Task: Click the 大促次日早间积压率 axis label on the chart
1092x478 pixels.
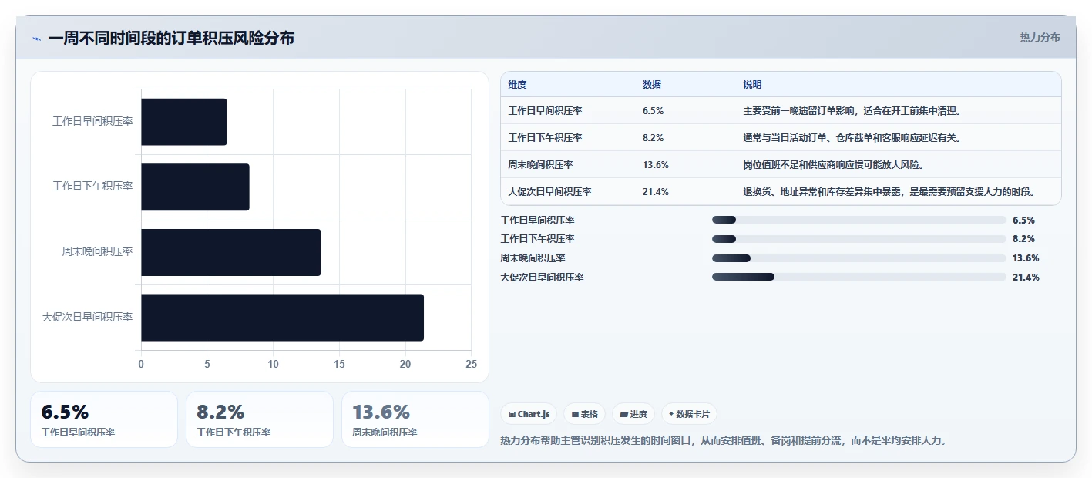Action: pos(88,317)
